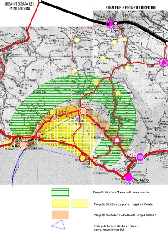Click the large magenta circle at Gaeta

pos(129,178)
